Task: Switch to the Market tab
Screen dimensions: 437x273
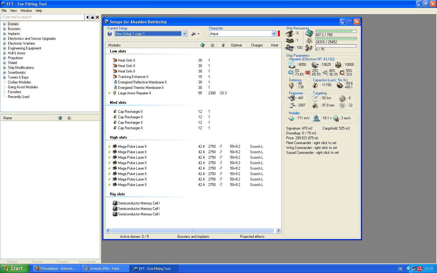Action: click(12, 262)
